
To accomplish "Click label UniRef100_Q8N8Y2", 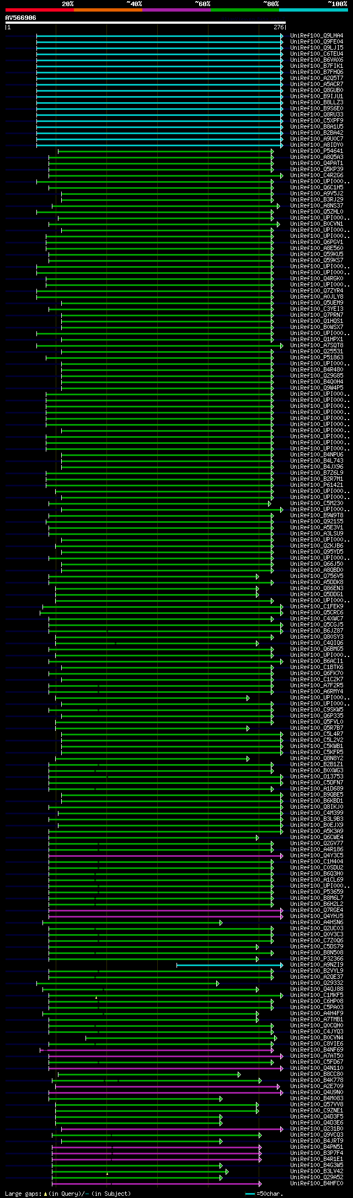I will click(317, 759).
